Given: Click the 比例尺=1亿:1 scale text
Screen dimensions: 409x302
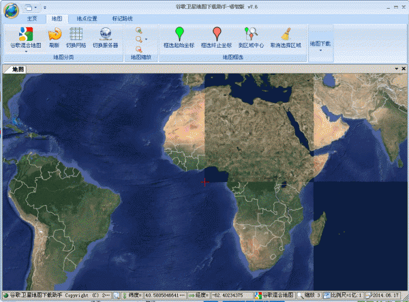Looking at the screenshot, I should pos(346,295).
